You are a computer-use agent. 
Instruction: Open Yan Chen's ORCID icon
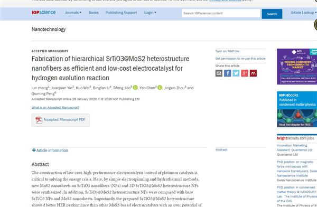point(160,88)
